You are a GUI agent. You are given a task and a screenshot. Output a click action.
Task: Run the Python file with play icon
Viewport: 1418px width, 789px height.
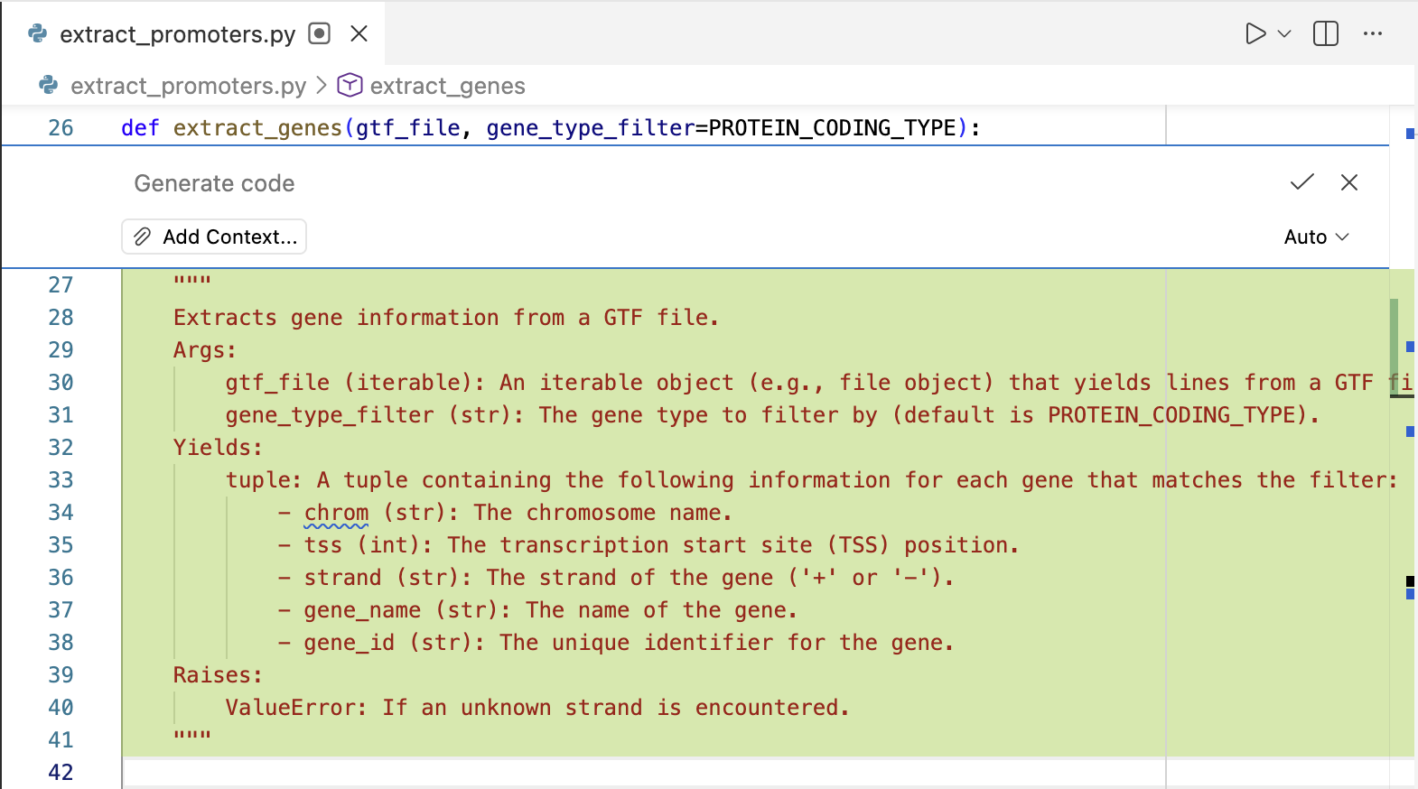pyautogui.click(x=1255, y=34)
